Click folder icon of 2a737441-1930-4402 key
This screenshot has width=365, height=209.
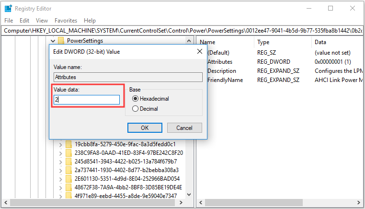(68, 170)
